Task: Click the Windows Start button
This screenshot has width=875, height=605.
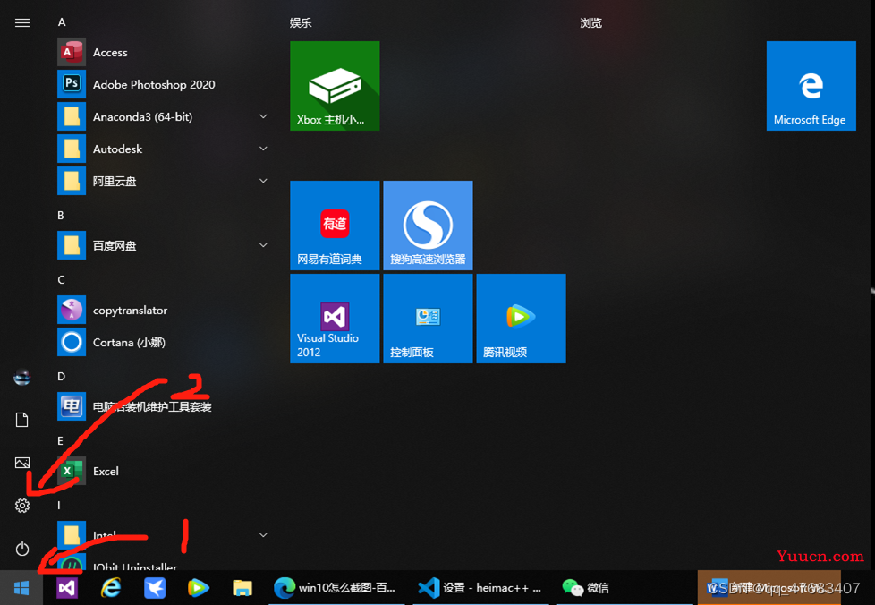Action: (x=21, y=588)
